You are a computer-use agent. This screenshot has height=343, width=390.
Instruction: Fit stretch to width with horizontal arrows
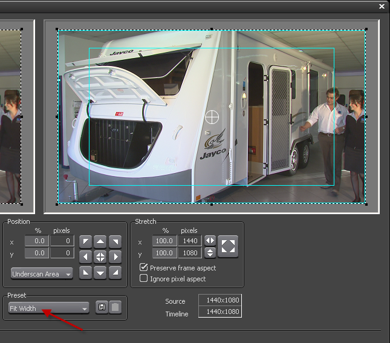pos(210,241)
